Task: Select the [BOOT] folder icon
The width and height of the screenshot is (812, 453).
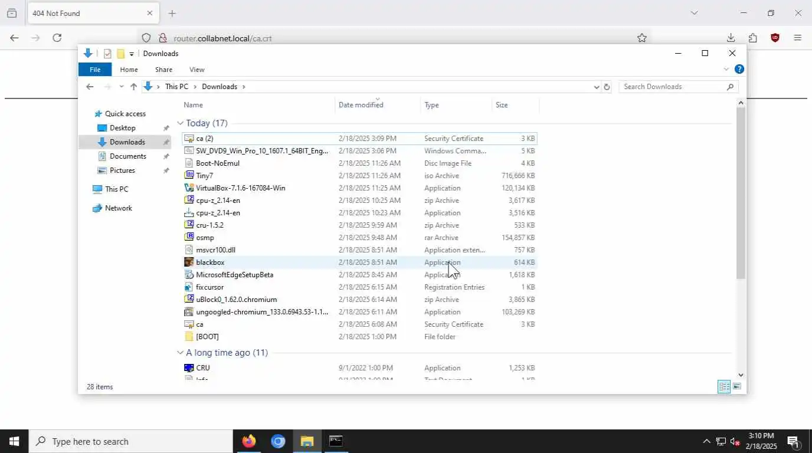Action: (189, 336)
